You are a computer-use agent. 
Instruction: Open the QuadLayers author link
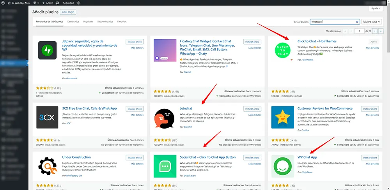pos(190,176)
